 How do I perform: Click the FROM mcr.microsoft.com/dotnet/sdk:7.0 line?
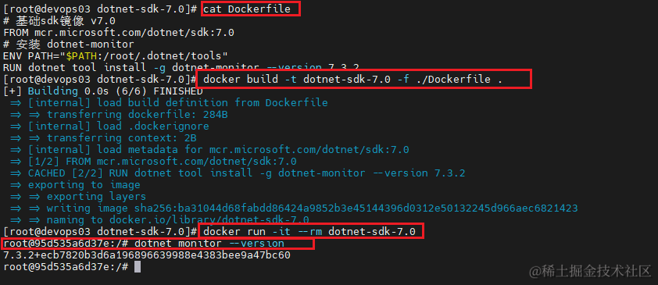click(x=119, y=33)
